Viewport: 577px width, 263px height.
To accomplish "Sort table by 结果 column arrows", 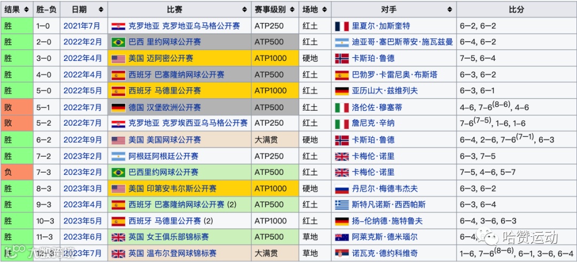I will [26, 10].
